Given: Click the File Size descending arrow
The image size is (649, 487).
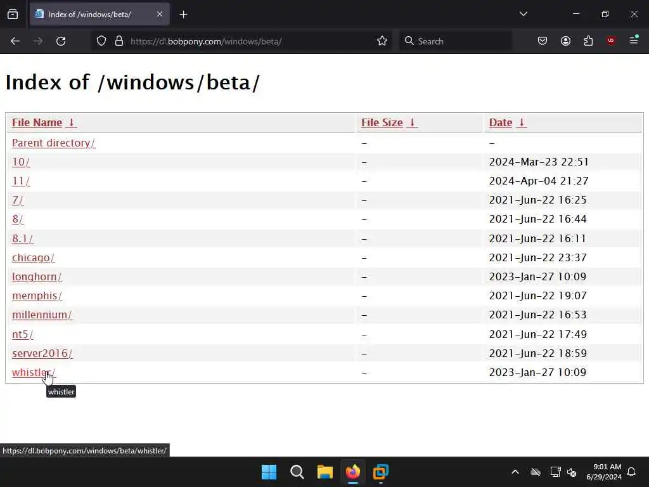Looking at the screenshot, I should pos(412,122).
